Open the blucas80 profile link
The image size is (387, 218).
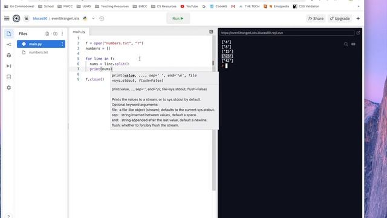(x=40, y=19)
